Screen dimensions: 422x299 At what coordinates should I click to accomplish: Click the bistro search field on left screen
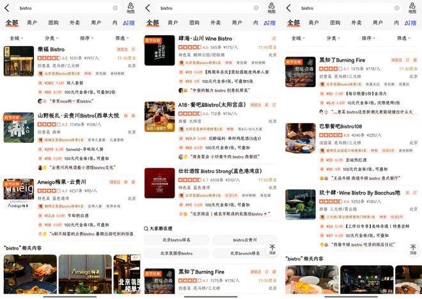tap(68, 8)
